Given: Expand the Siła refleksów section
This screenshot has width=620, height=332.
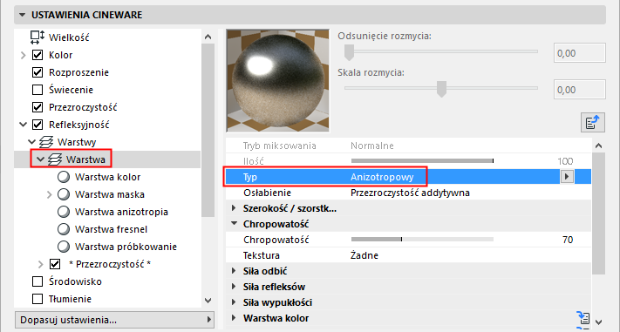Looking at the screenshot, I should (x=234, y=287).
